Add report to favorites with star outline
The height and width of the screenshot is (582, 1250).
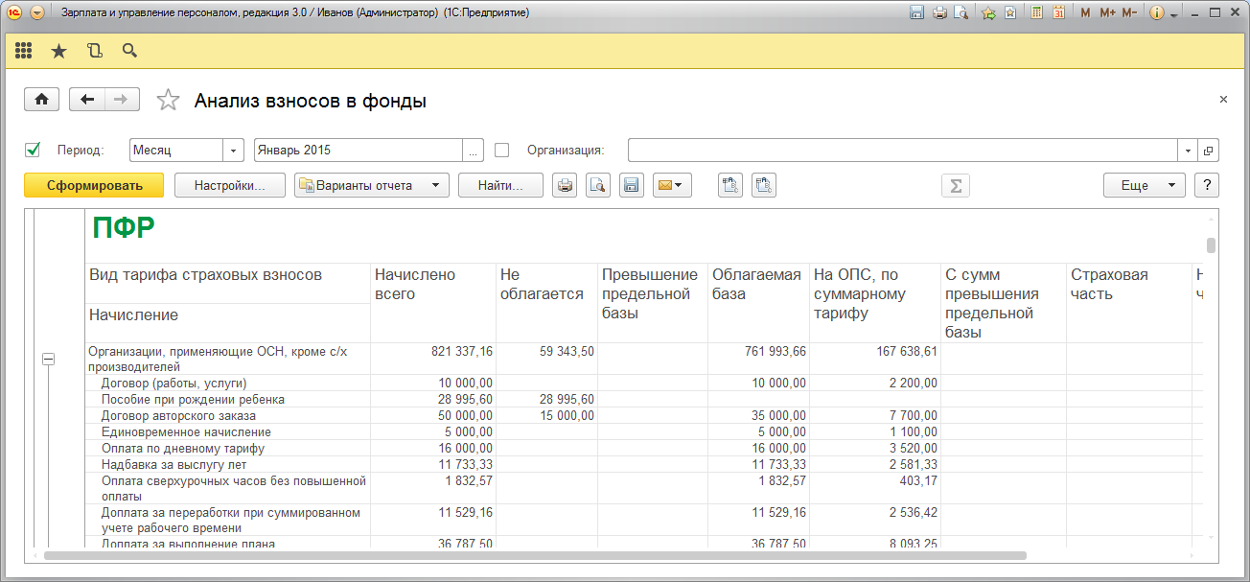[168, 101]
